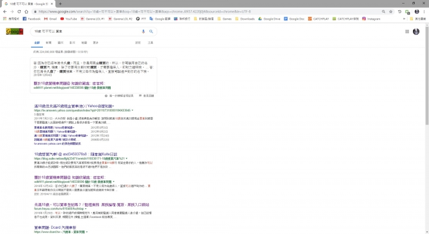Open the Garena LOL #2 bookmark
429x234 pixels.
(120, 19)
